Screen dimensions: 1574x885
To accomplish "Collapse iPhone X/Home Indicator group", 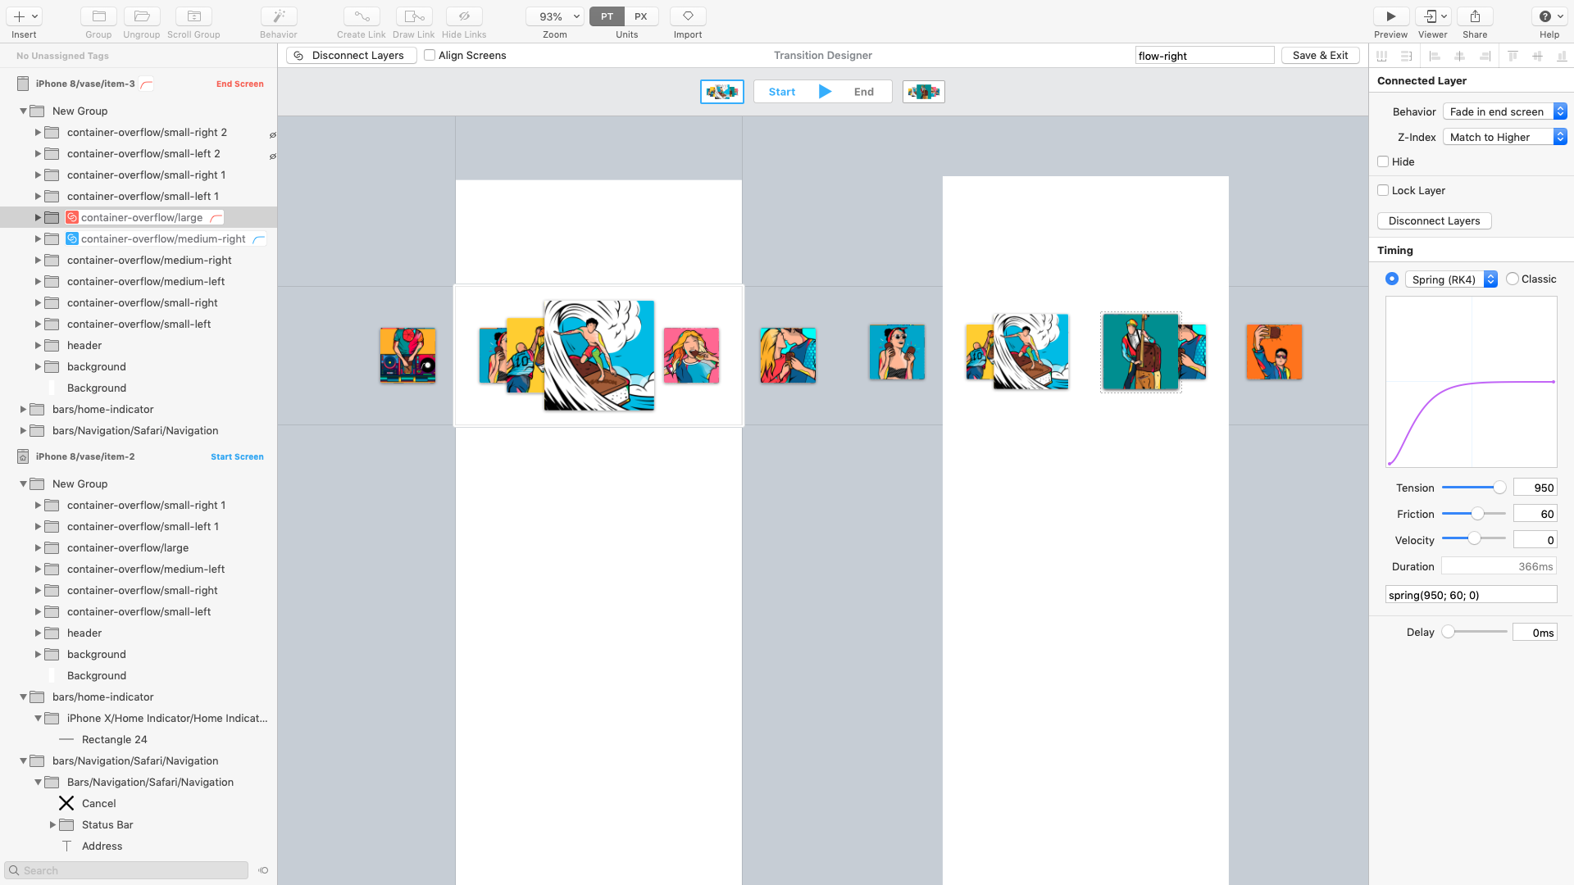I will [38, 718].
